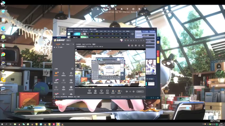Add camera source from bottom toolbar
Image resolution: width=225 pixels, height=126 pixels.
pyautogui.click(x=95, y=92)
